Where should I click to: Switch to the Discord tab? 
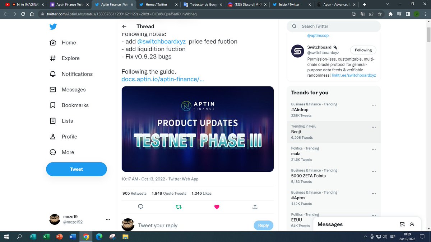pyautogui.click(x=247, y=5)
